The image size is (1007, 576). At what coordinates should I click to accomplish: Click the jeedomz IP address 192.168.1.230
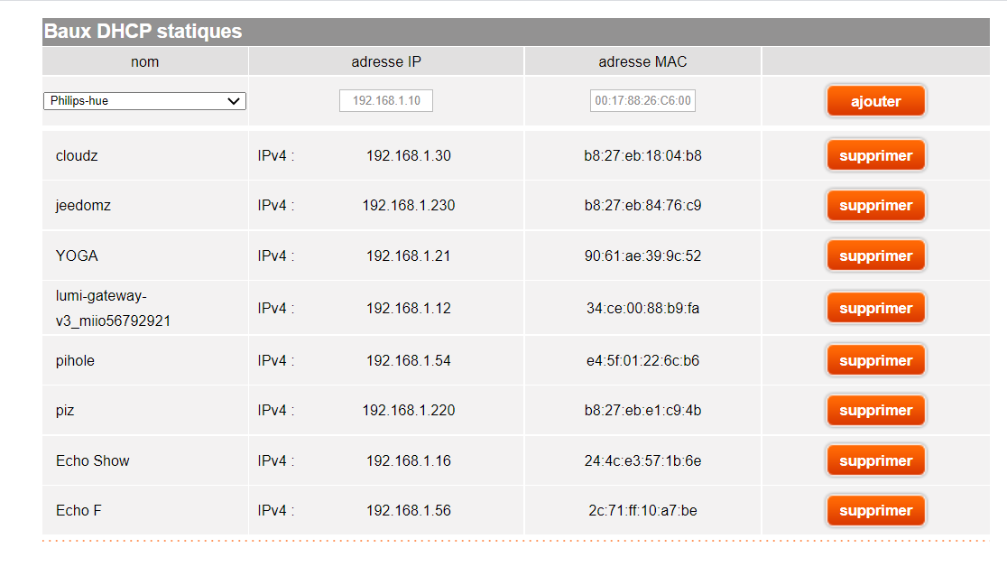tap(408, 206)
